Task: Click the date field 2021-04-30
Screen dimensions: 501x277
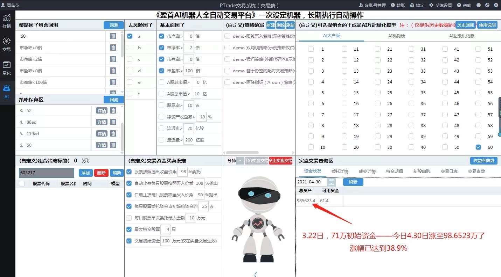Action: pyautogui.click(x=311, y=182)
